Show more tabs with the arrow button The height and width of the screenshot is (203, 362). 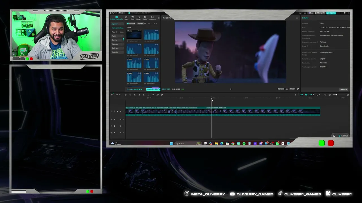point(159,18)
